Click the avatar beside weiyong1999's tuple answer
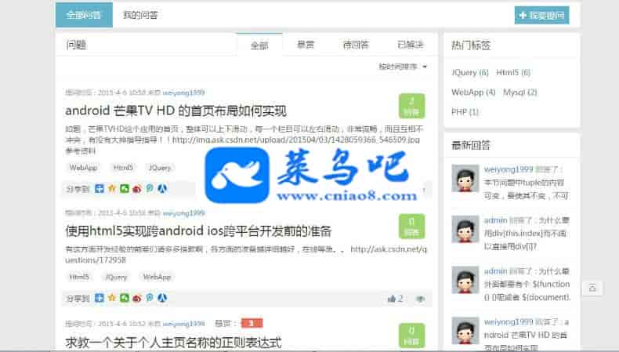The width and height of the screenshot is (619, 352). pos(465,178)
